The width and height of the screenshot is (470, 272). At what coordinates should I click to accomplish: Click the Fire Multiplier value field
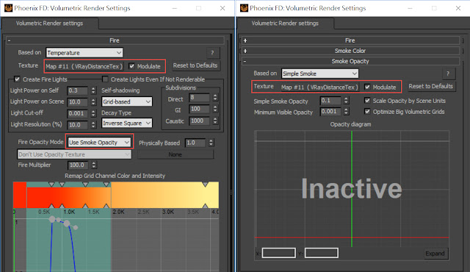(x=78, y=165)
